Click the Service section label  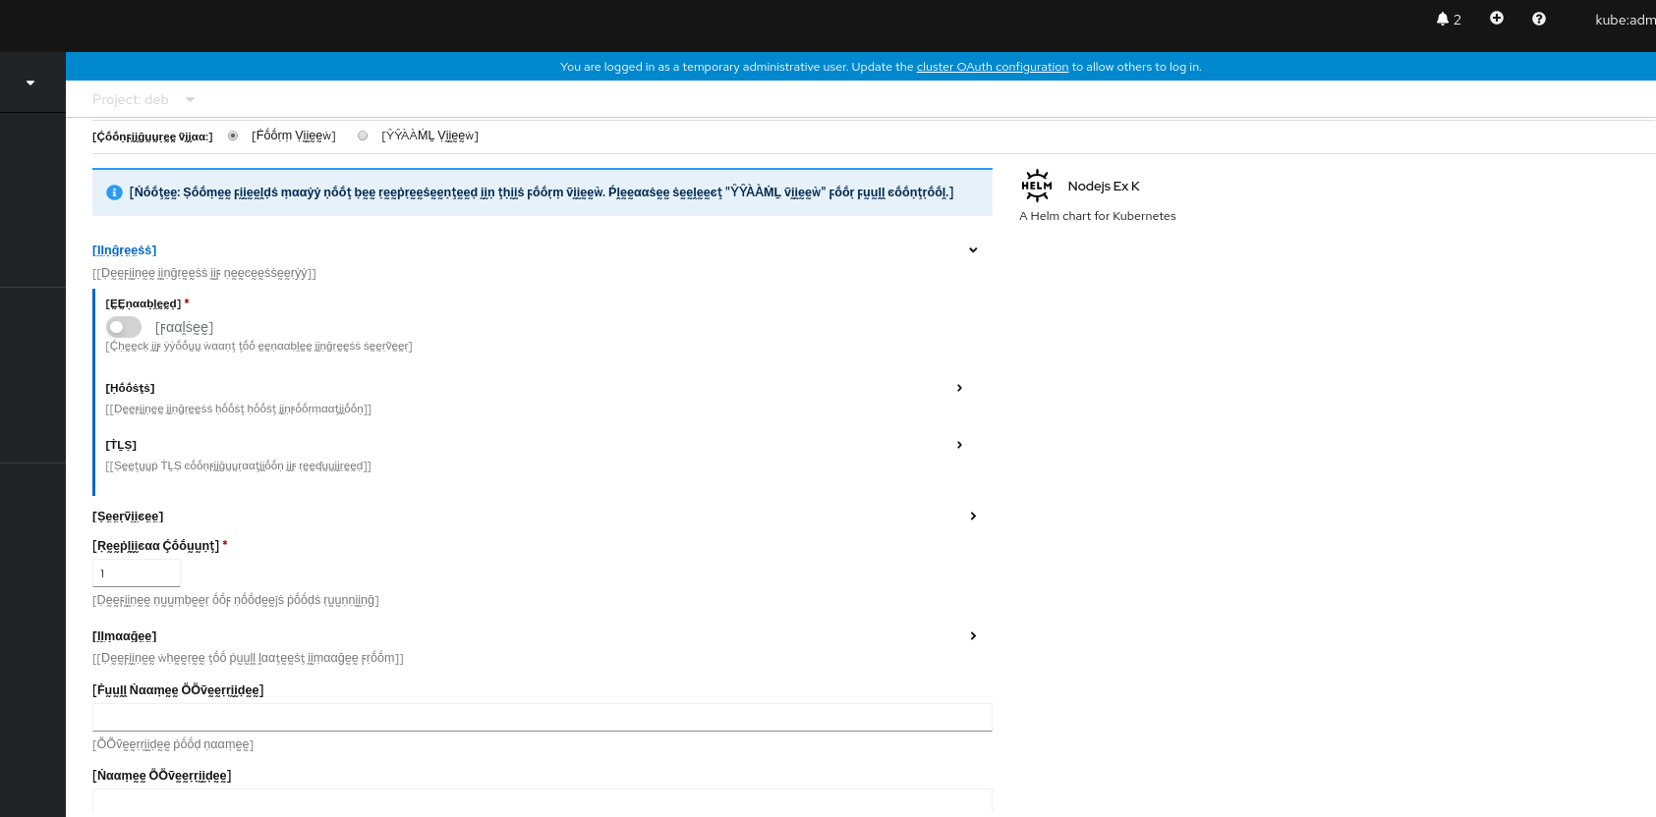click(x=128, y=517)
